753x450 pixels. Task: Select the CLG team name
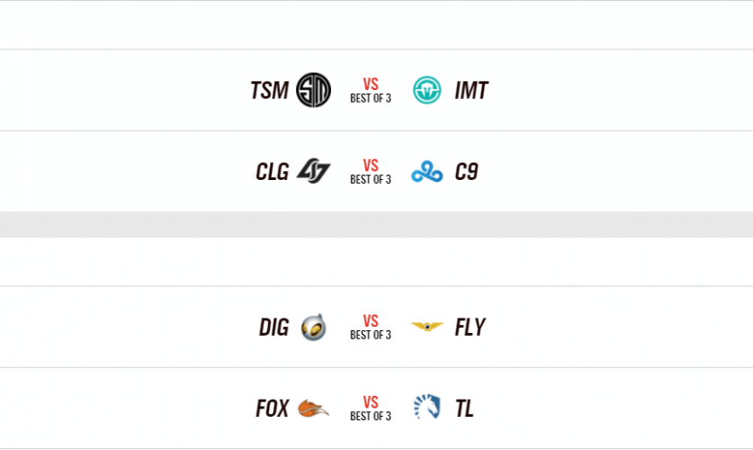click(272, 172)
